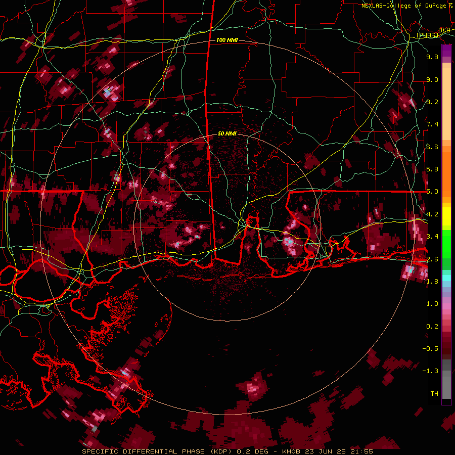The image size is (455, 455).
Task: Pick the cyan color bar segment near 1.8
Action: pos(446,278)
